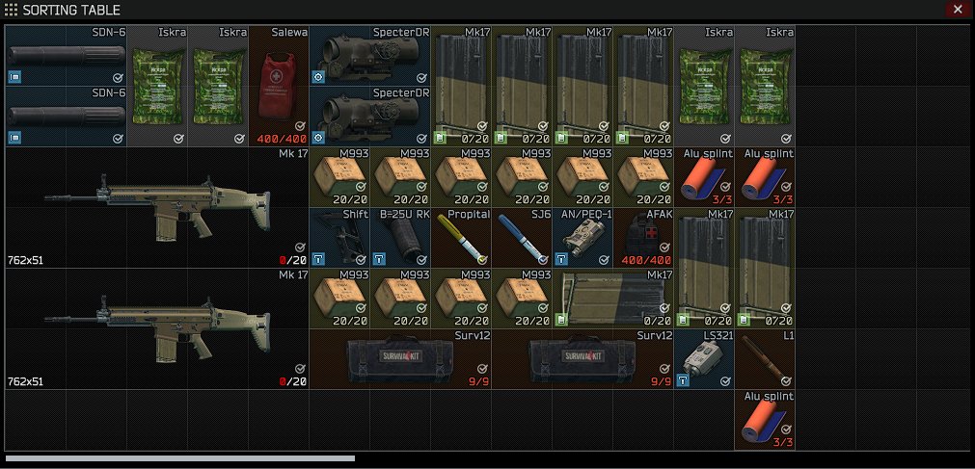Image resolution: width=975 pixels, height=469 pixels.
Task: Click the horizontal scrollbar at window bottom
Action: [180, 458]
